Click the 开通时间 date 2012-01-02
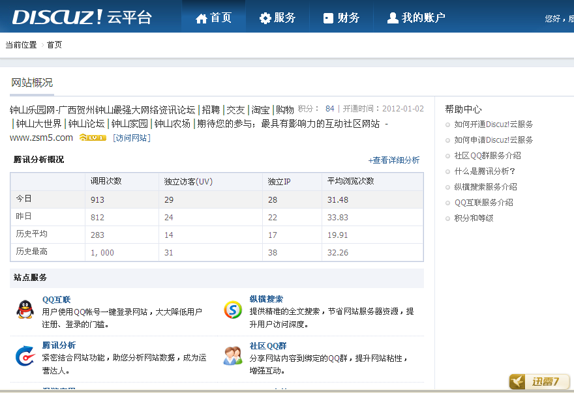Viewport: 574px width, 393px height. click(x=403, y=109)
